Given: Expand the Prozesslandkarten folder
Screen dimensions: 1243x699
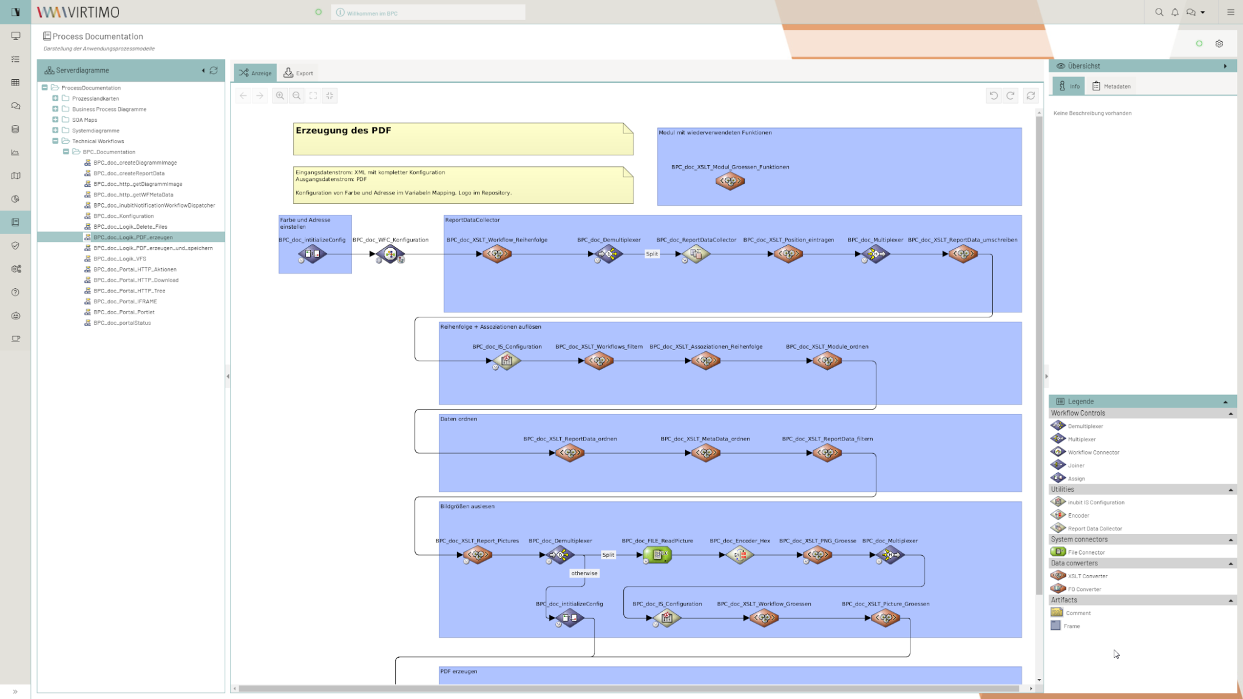Looking at the screenshot, I should [x=55, y=98].
